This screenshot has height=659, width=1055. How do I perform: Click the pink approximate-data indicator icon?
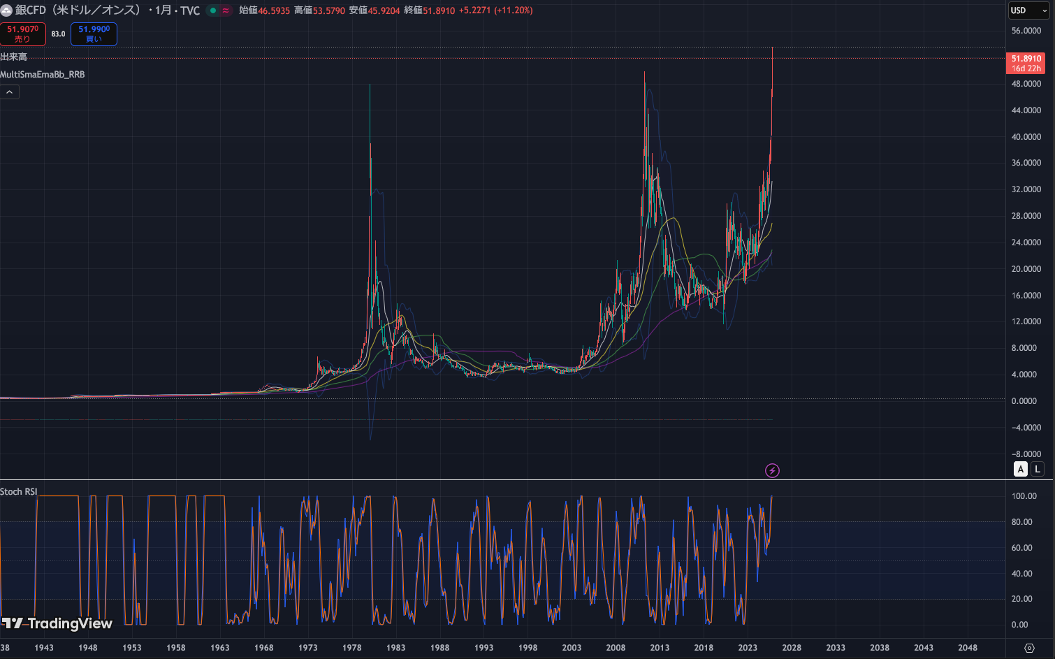click(x=226, y=10)
